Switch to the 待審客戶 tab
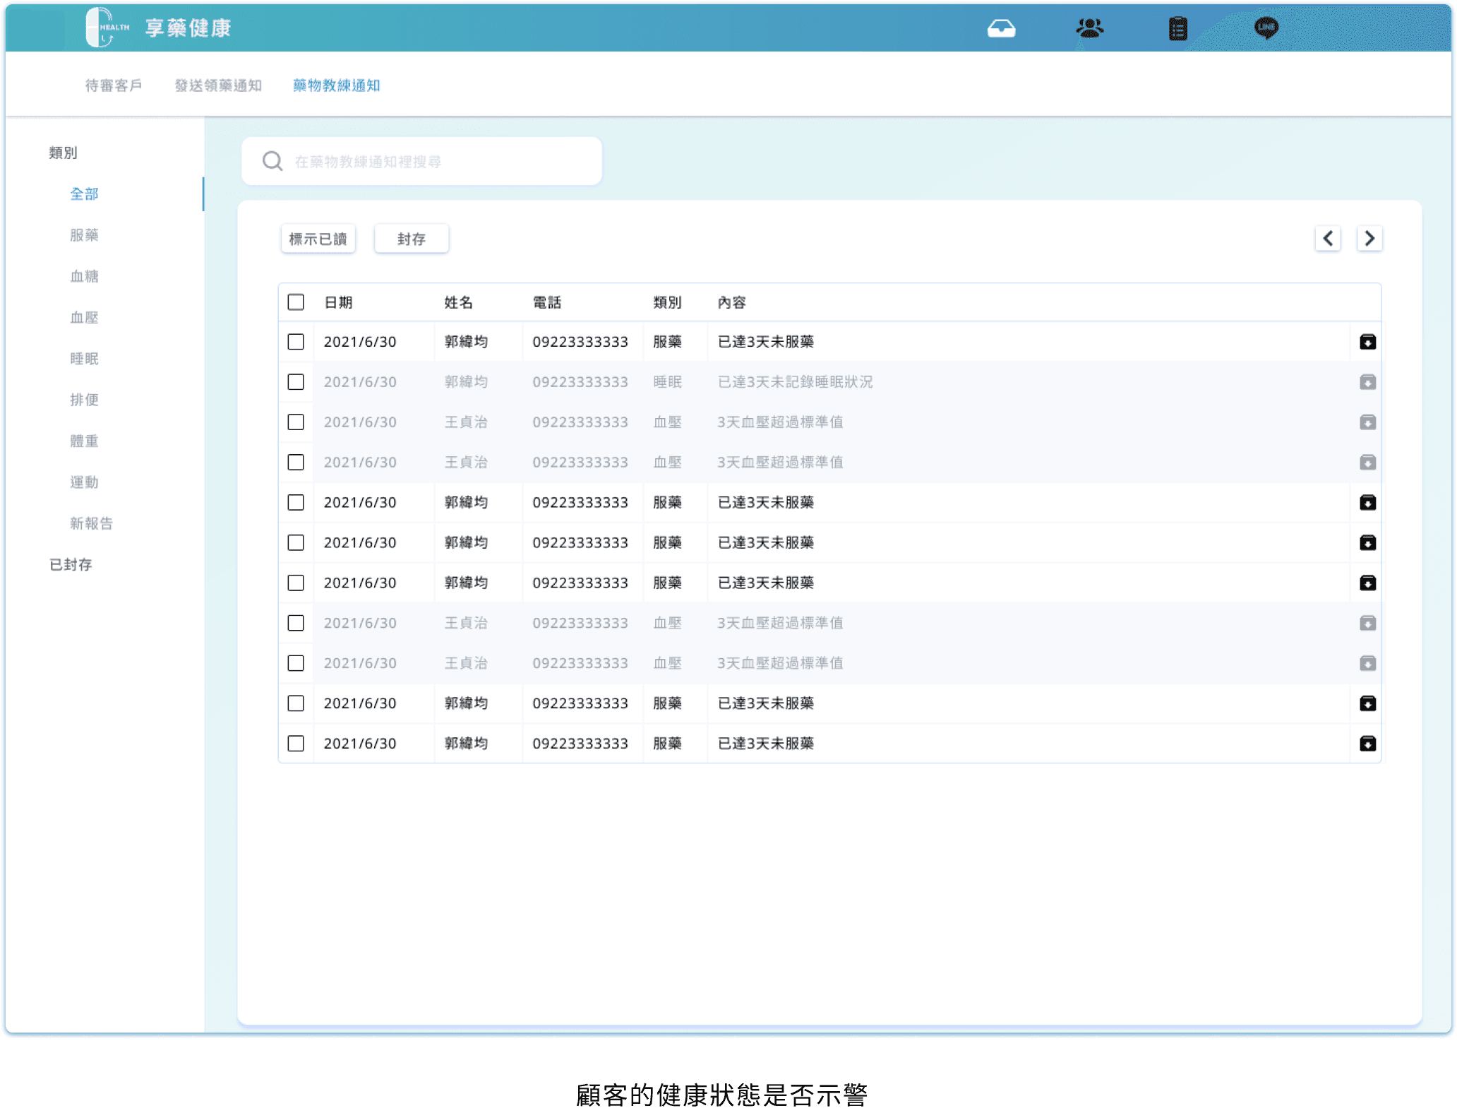This screenshot has width=1457, height=1113. tap(114, 85)
